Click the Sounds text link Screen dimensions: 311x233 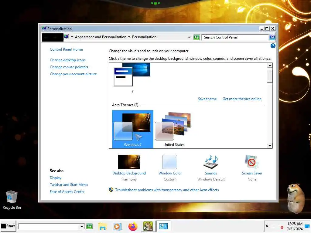(211, 173)
